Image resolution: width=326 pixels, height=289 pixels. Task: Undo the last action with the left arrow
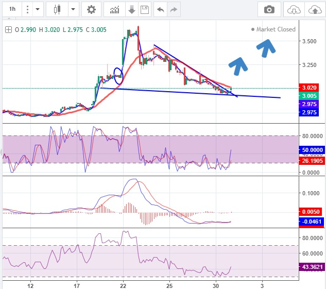160,9
